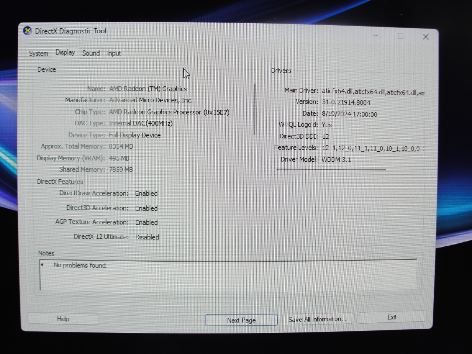
Task: Click the 'Approx. Total Memory:' label
Action: coord(73,146)
